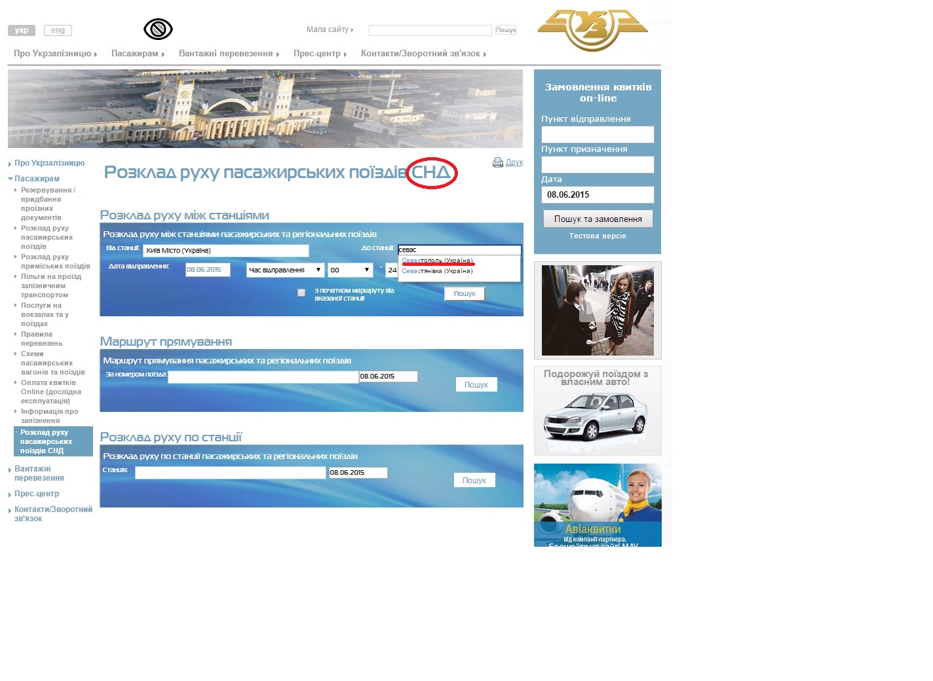Click the top Пошук search button

(x=506, y=30)
